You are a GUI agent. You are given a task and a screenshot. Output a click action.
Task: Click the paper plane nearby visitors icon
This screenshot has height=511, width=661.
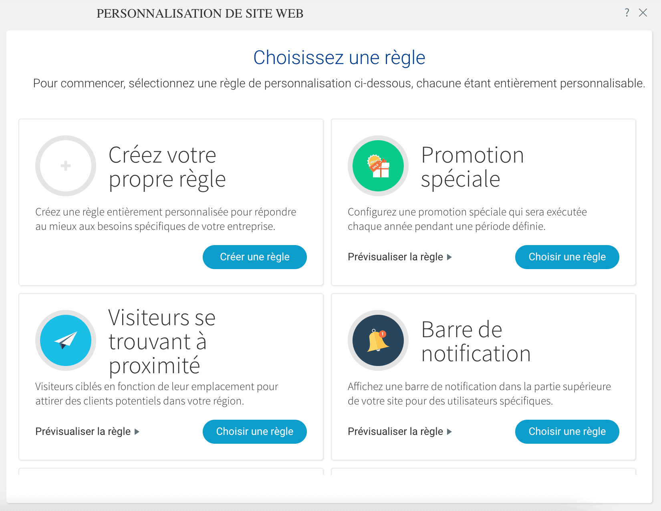(66, 340)
